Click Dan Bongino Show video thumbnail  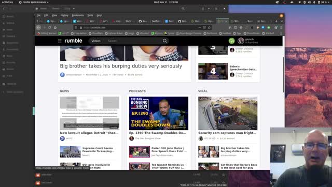159,113
